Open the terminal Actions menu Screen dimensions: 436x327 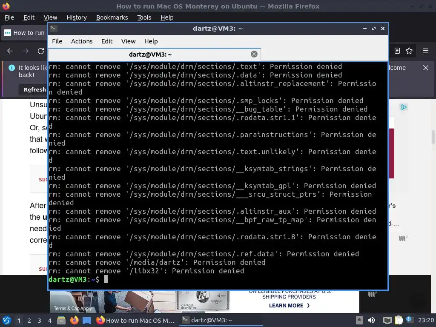point(82,41)
